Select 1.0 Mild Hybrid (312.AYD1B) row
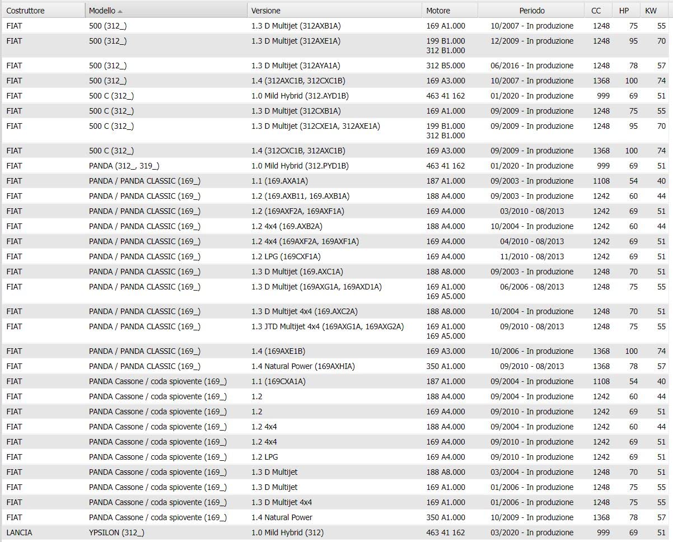The width and height of the screenshot is (673, 542). (300, 96)
